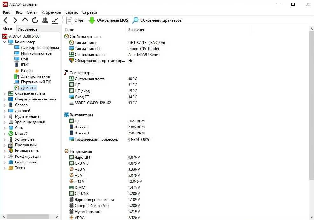The height and width of the screenshot is (220, 314).
Task: Click the Тесты tree icon
Action: [11, 168]
